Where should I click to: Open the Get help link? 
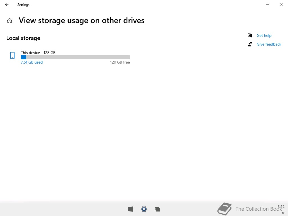(x=264, y=35)
